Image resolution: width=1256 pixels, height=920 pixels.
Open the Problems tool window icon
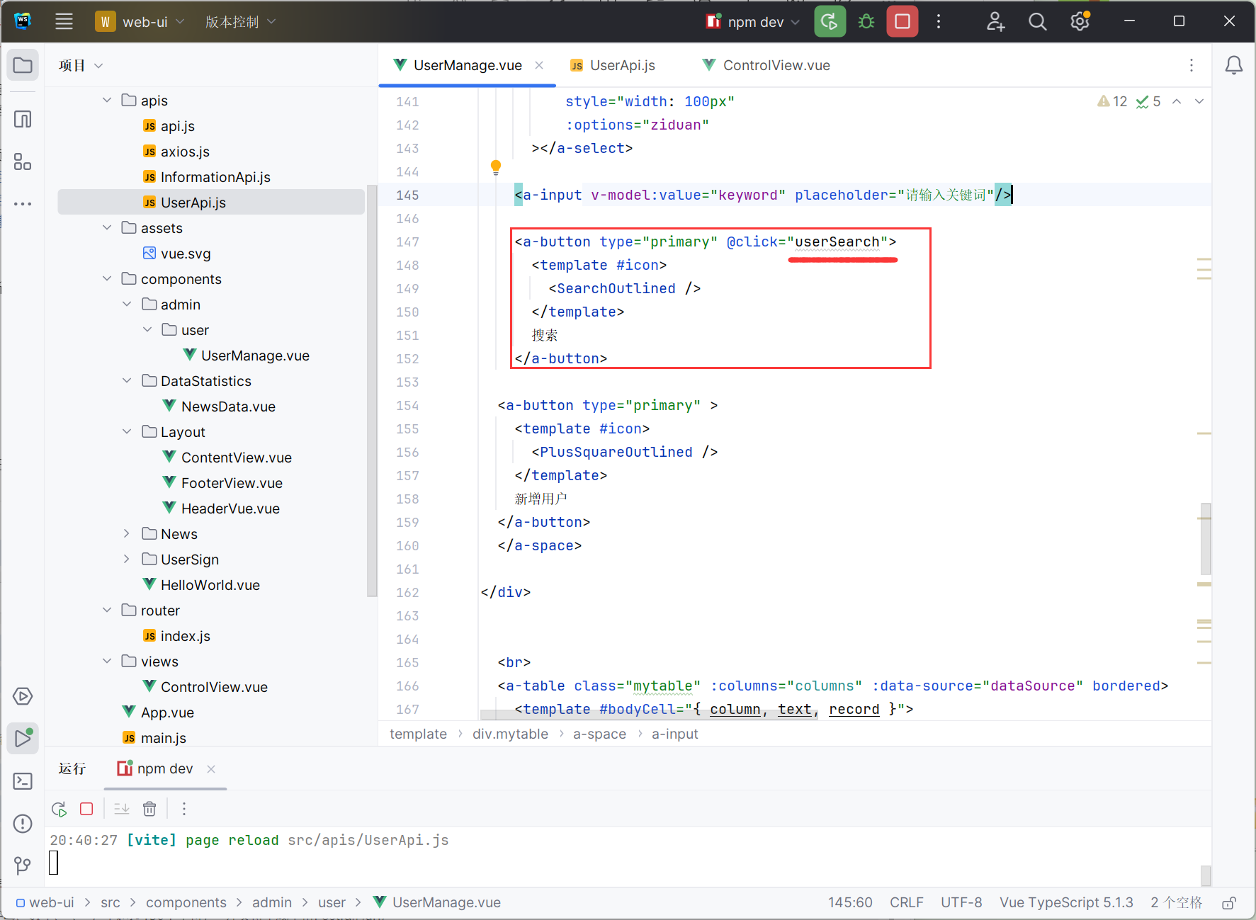(23, 824)
